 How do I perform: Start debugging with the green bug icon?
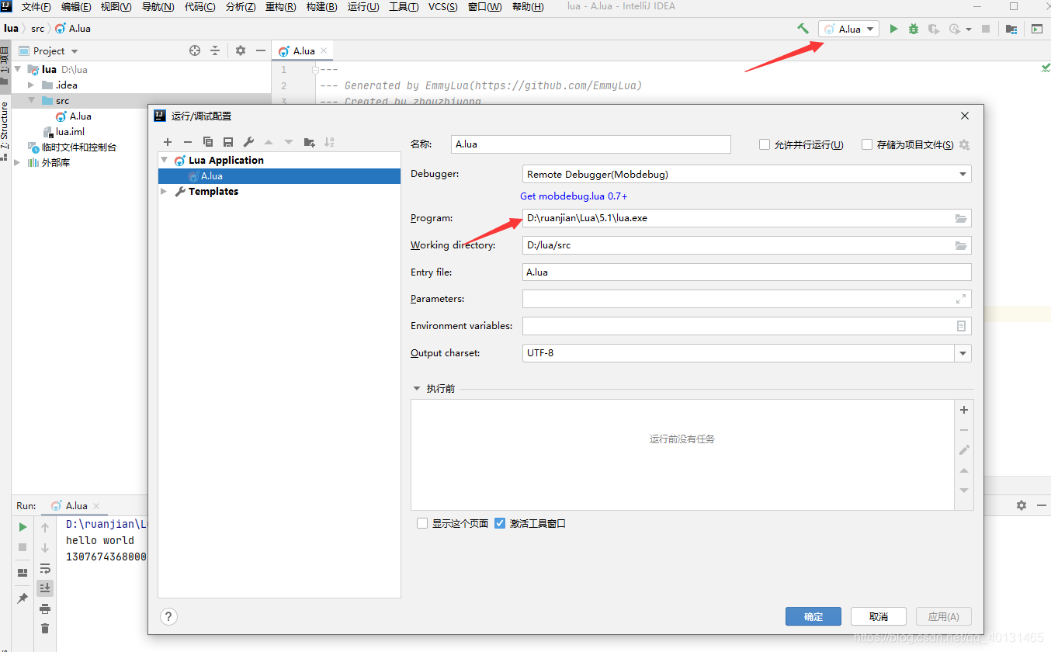coord(914,29)
